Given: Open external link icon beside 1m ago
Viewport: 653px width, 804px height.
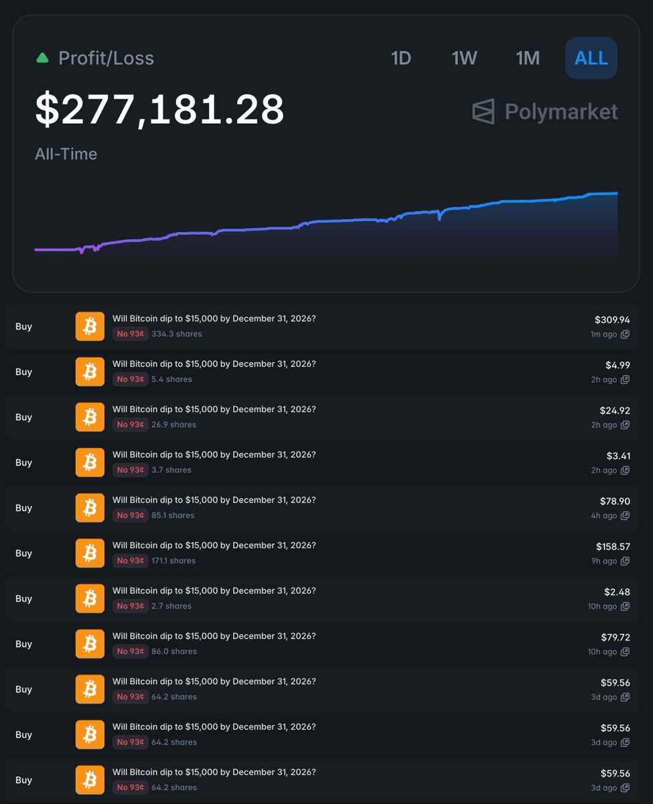Looking at the screenshot, I should 625,334.
